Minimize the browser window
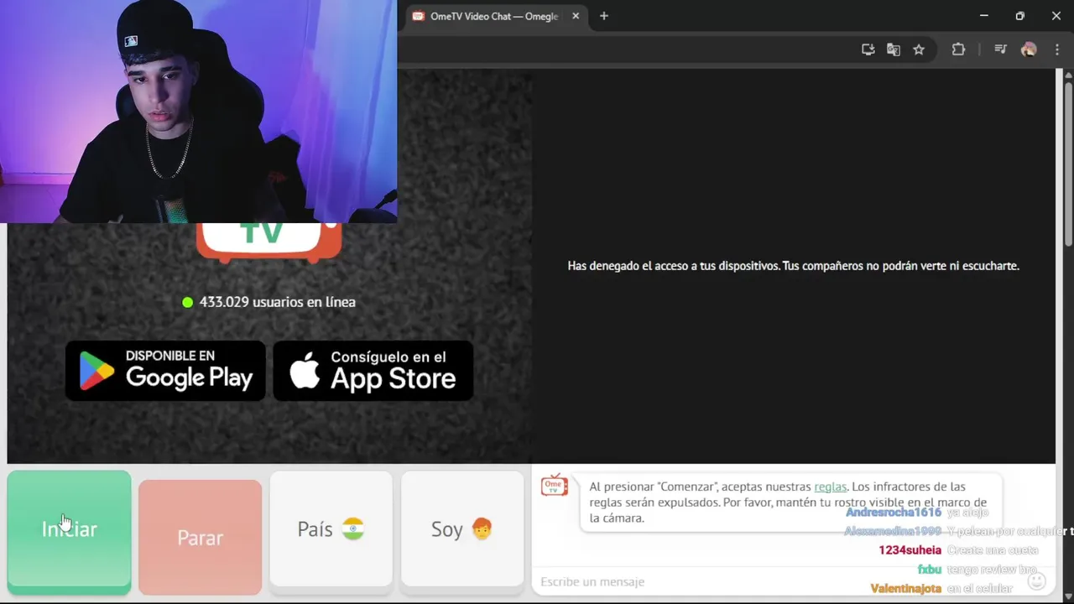 point(983,16)
